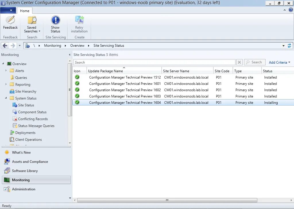Open the Site Status node icon
The width and height of the screenshot is (294, 209).
[x=15, y=105]
